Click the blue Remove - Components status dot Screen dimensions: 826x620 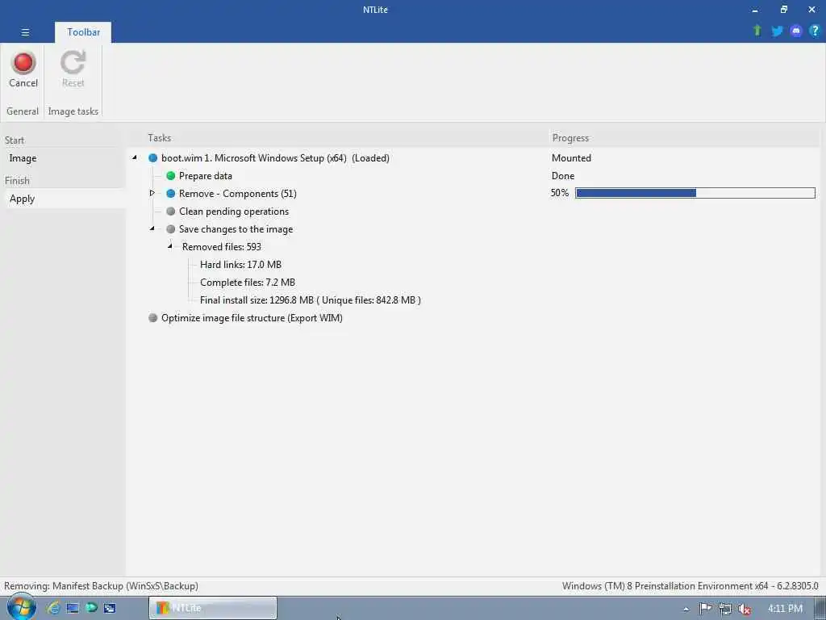click(171, 194)
